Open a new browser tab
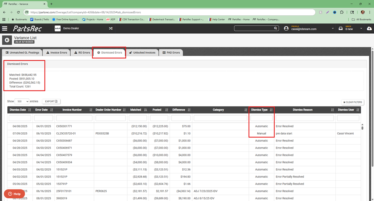 pyautogui.click(x=51, y=4)
